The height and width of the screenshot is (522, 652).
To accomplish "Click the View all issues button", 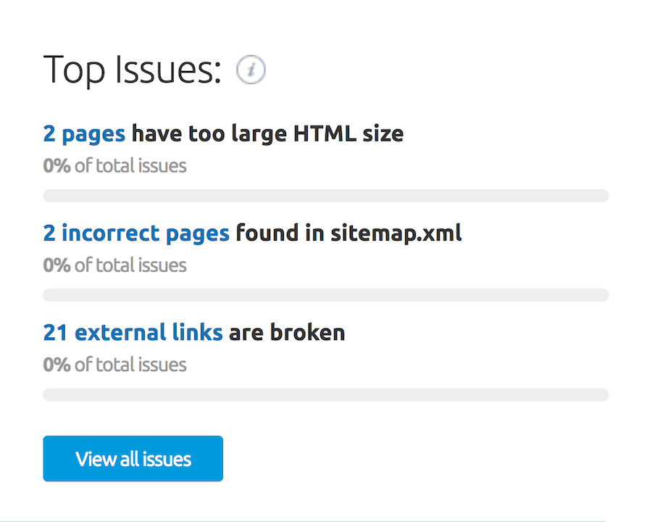I will (133, 459).
